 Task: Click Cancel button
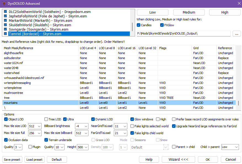point(231,159)
